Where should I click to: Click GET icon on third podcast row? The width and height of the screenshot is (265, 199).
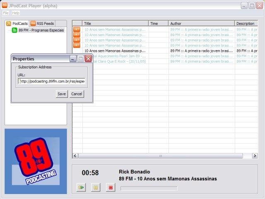point(77,40)
